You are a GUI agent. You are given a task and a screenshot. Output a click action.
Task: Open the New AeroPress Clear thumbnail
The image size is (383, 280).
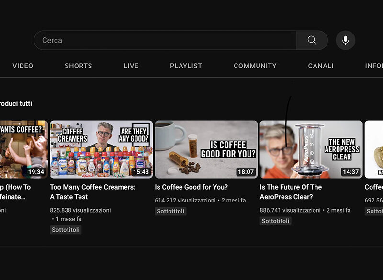point(311,149)
